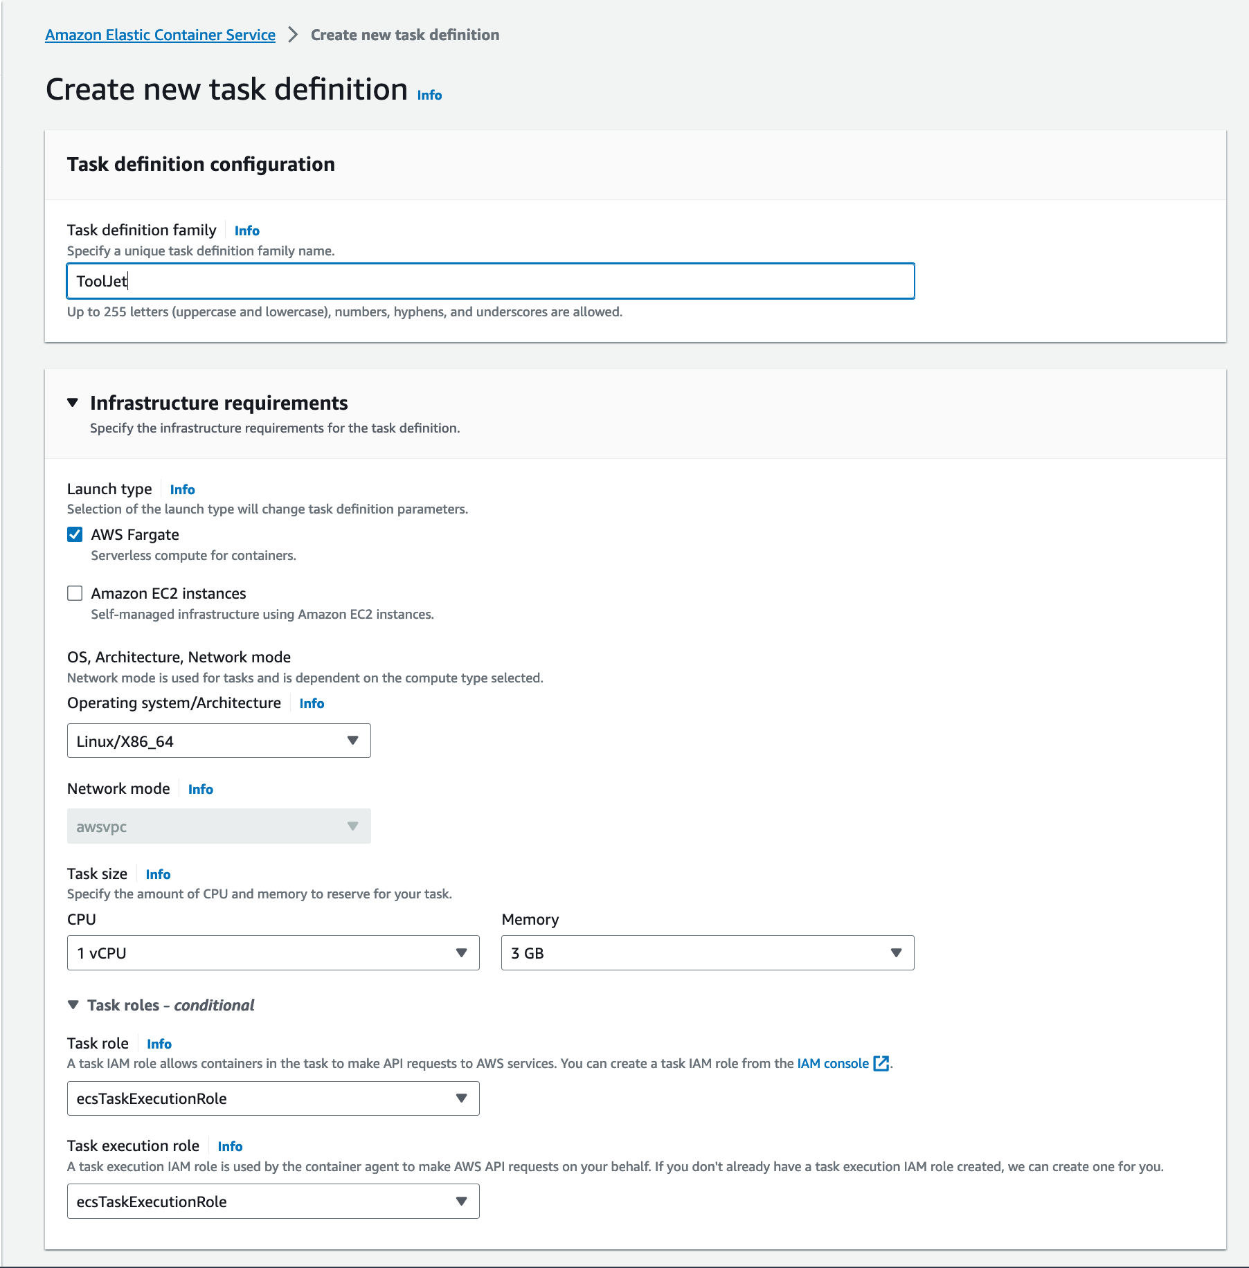The image size is (1249, 1268).
Task: Enable the Amazon EC2 instances checkbox
Action: [75, 593]
